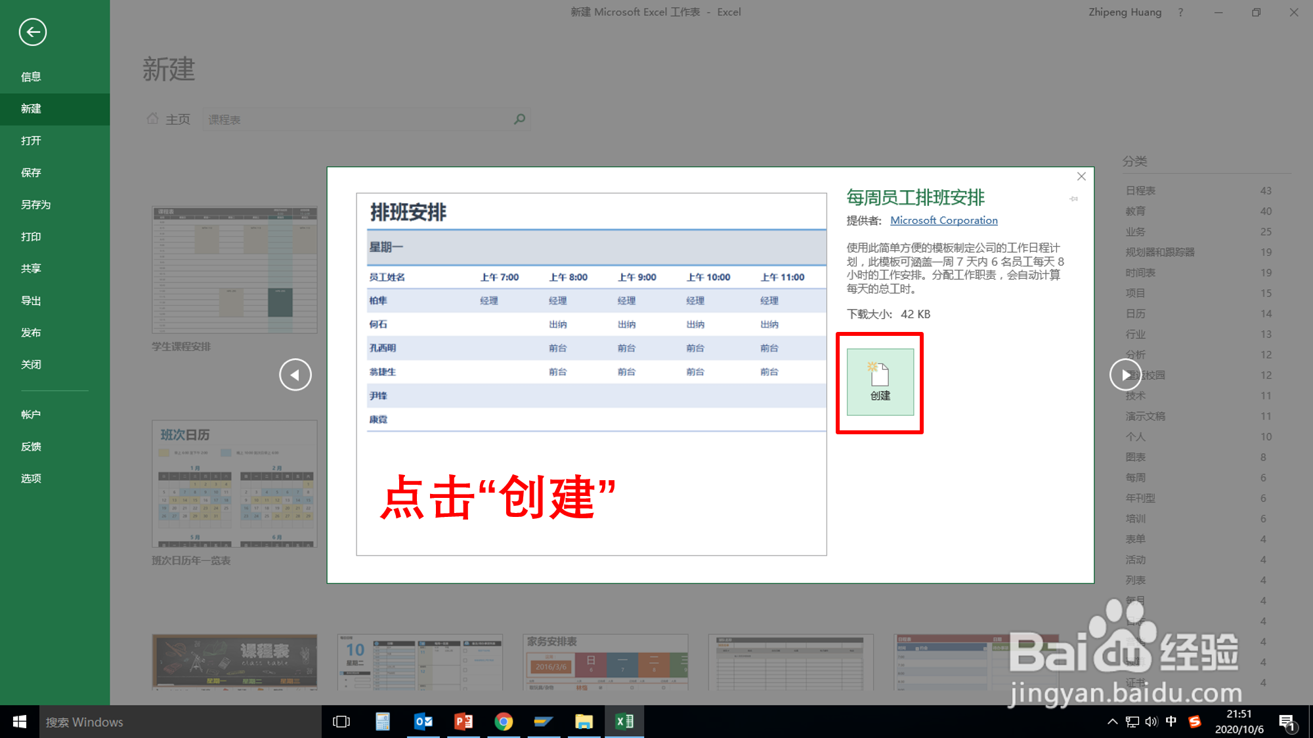Viewport: 1313px width, 738px height.
Task: Click the search magnifier icon
Action: (x=520, y=119)
